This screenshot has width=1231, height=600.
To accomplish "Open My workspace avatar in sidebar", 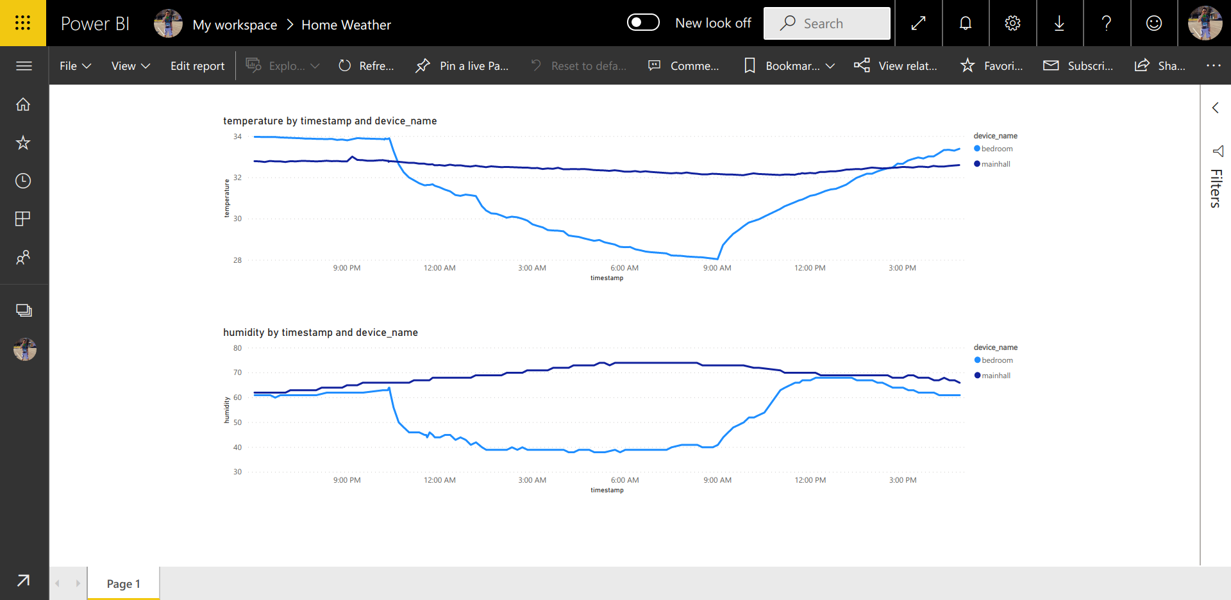I will tap(25, 349).
